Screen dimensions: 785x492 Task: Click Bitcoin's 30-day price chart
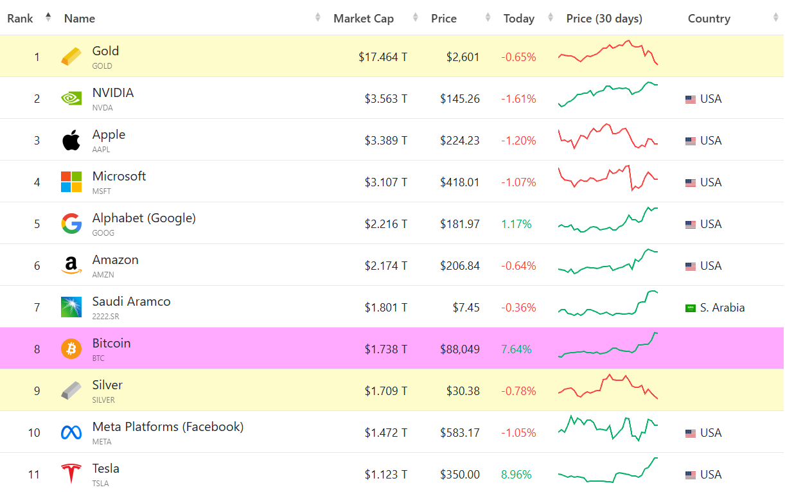point(608,346)
